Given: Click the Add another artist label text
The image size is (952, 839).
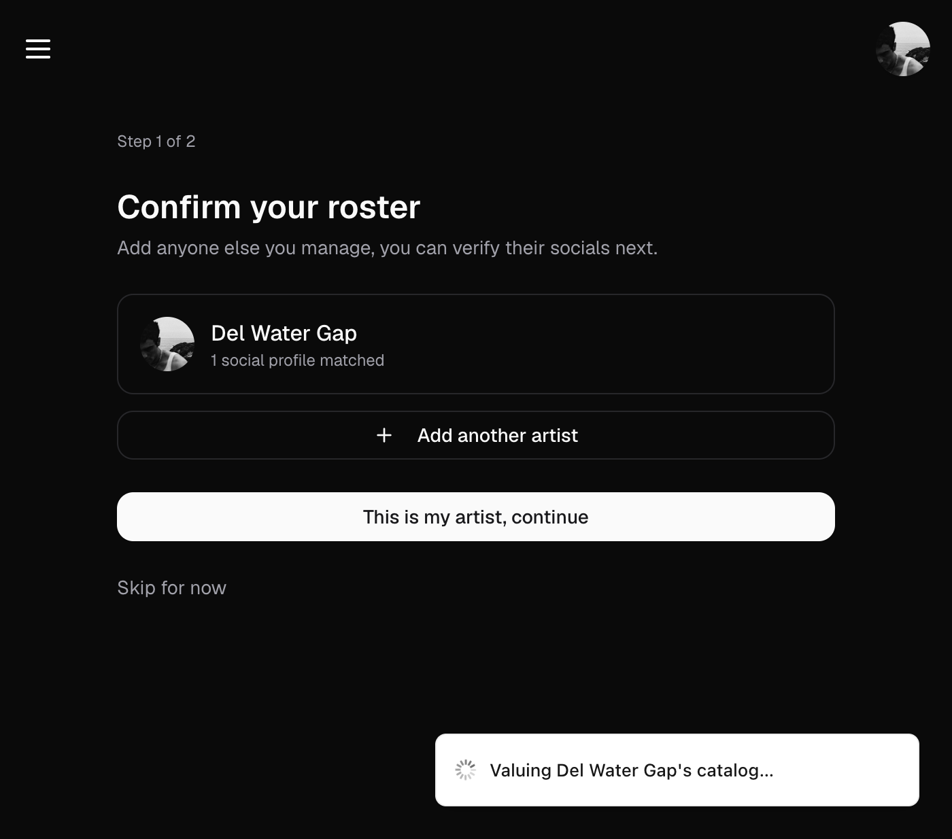Looking at the screenshot, I should (x=498, y=435).
